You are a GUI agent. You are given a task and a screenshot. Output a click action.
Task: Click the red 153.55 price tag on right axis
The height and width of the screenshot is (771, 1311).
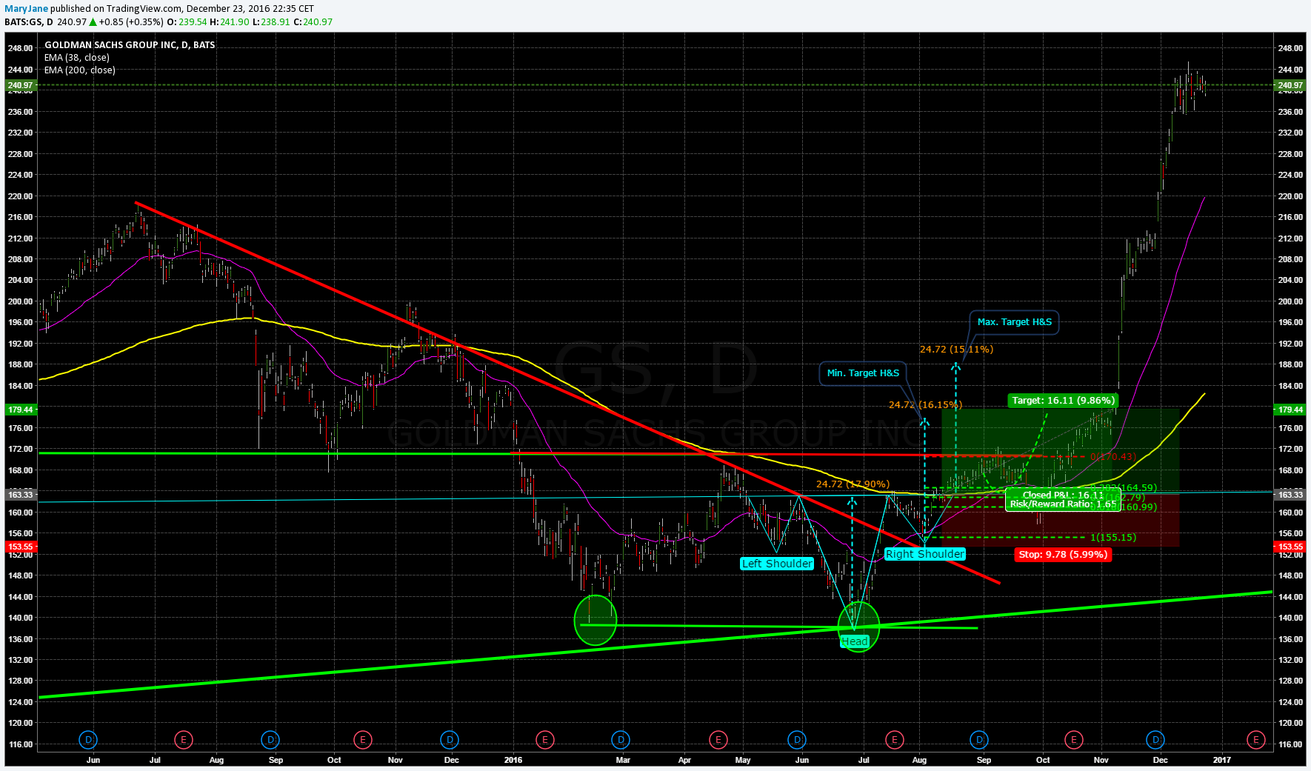click(1290, 547)
